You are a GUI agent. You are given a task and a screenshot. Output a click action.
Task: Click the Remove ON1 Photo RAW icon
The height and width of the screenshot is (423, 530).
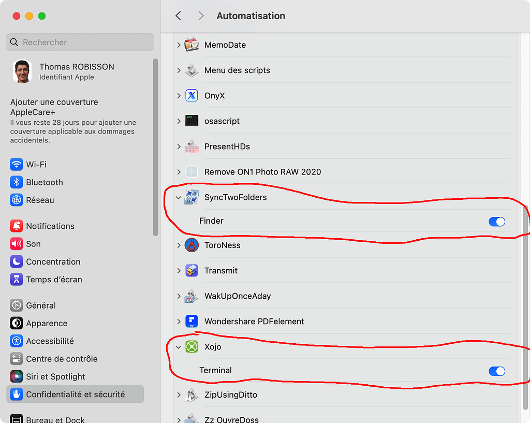tap(192, 172)
